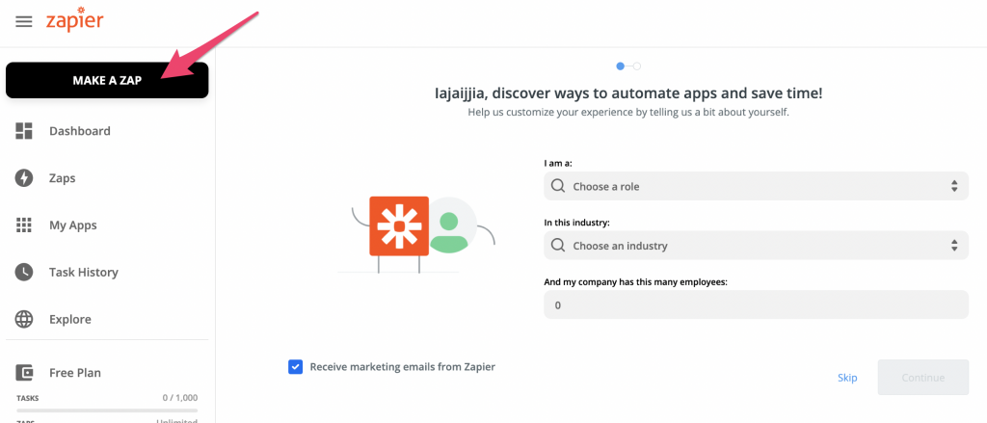Click the Zaps lightning bolt icon
The height and width of the screenshot is (423, 987).
point(25,178)
